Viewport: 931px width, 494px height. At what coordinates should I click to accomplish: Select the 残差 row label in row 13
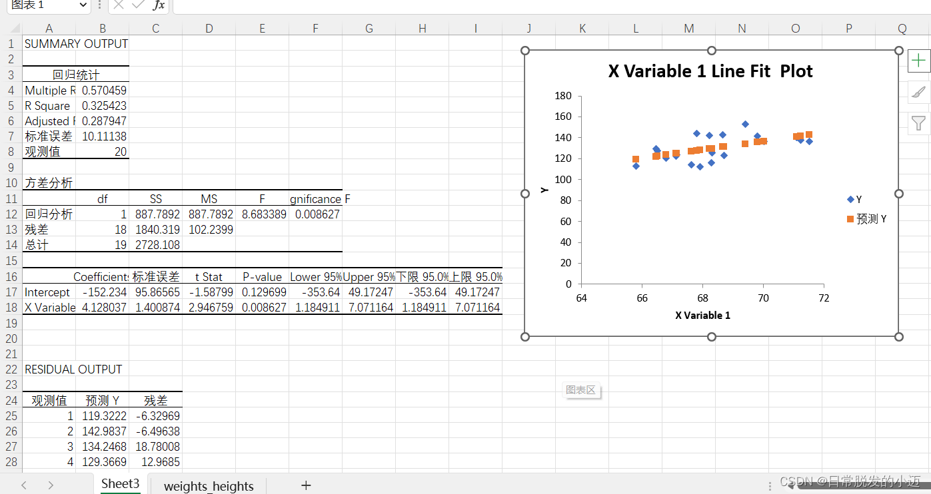(49, 230)
